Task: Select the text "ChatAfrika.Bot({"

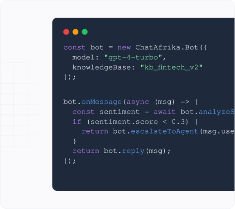Action: click(x=171, y=47)
